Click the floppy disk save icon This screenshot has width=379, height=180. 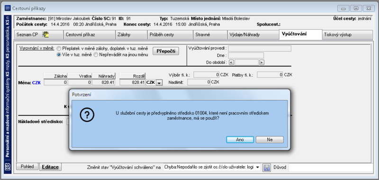[x=266, y=167]
